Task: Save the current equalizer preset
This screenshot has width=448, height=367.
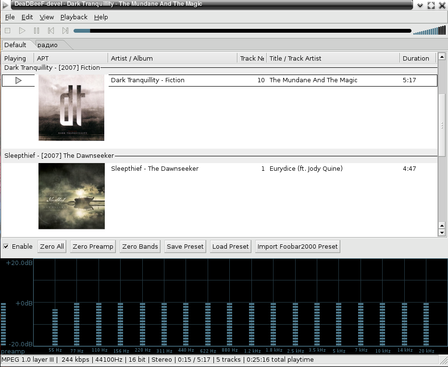Action: pyautogui.click(x=185, y=246)
